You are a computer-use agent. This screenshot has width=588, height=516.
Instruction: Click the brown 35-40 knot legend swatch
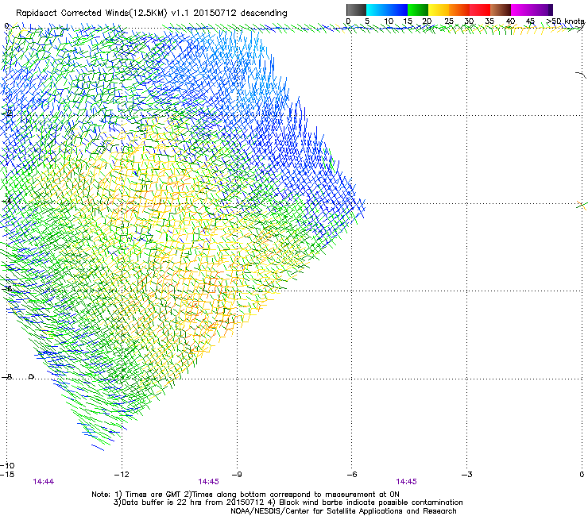(x=501, y=10)
